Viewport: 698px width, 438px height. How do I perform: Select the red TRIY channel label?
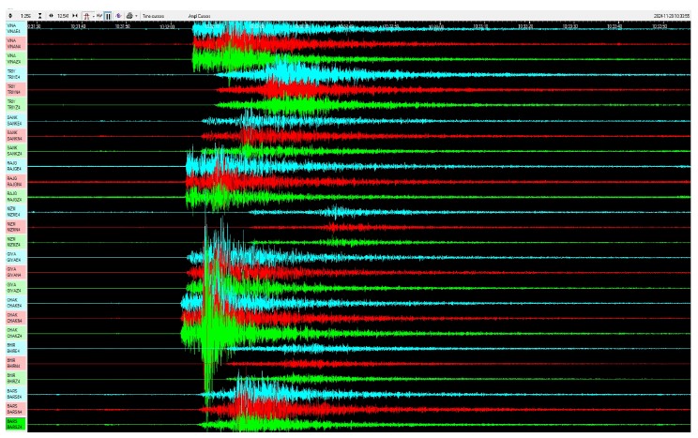click(x=16, y=89)
